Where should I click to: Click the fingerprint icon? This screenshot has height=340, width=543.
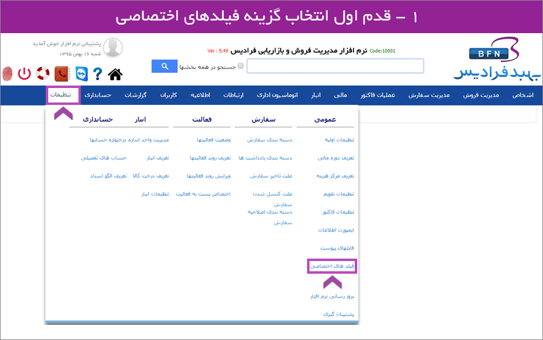coord(7,74)
